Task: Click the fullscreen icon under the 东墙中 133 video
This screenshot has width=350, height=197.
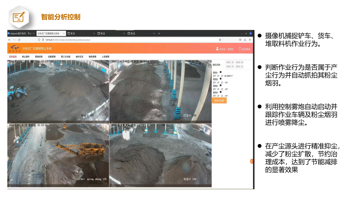Action: [x=9, y=123]
